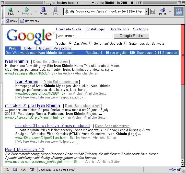The width and height of the screenshot is (186, 174).
Task: Switch to the Groups tab
Action: pos(44,48)
